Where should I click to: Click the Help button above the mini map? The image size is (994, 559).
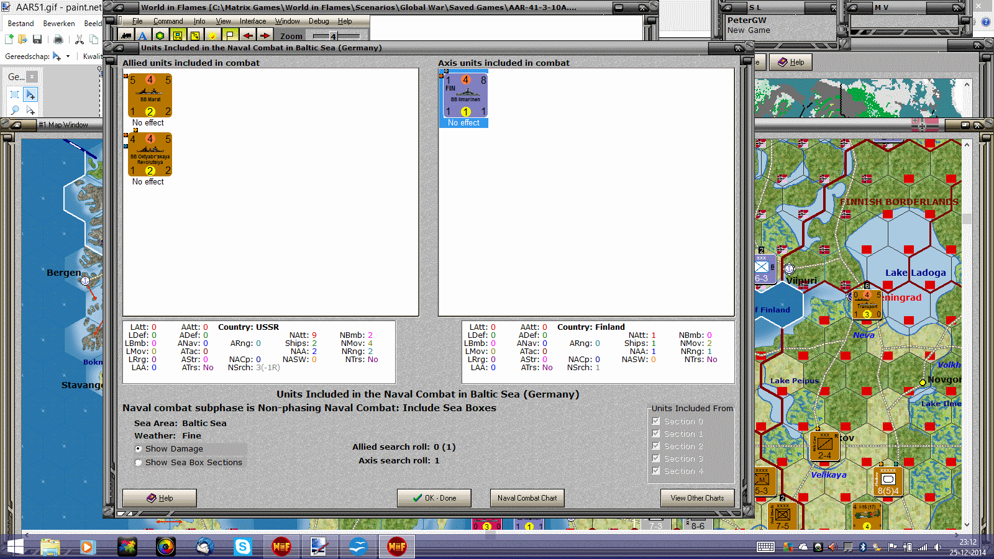tap(791, 62)
